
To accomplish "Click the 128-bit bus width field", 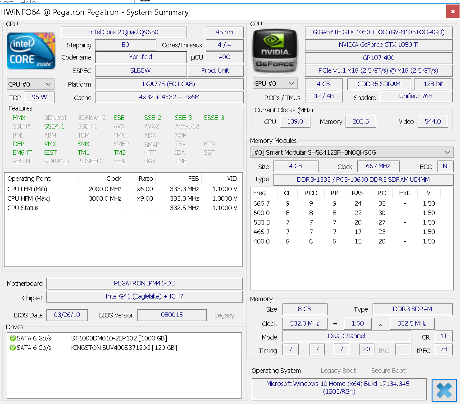I will pyautogui.click(x=433, y=84).
